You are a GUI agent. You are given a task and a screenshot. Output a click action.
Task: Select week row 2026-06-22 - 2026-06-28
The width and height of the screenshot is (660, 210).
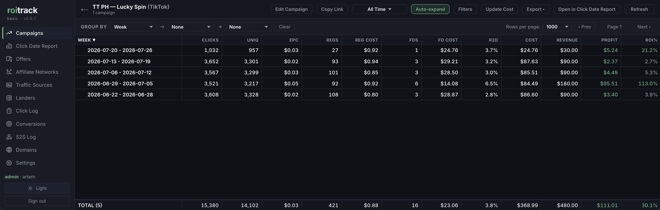coord(367,94)
